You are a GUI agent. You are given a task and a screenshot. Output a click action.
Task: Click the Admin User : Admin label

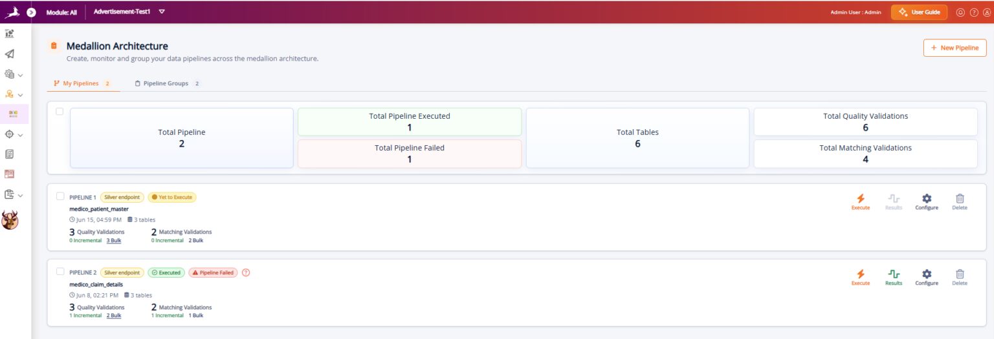(856, 12)
